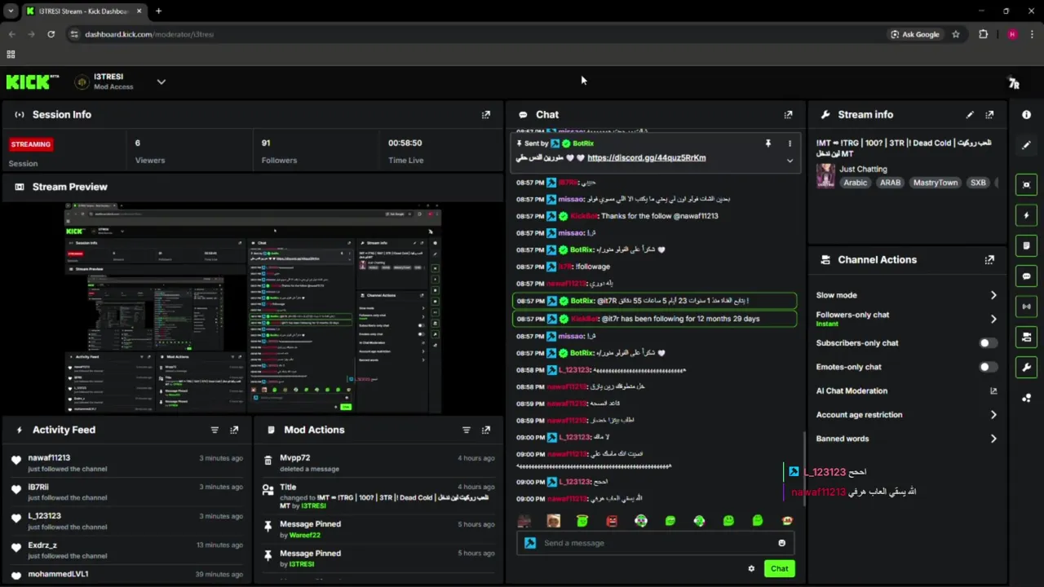Enable Subscribers-only chat toggle

click(x=988, y=343)
